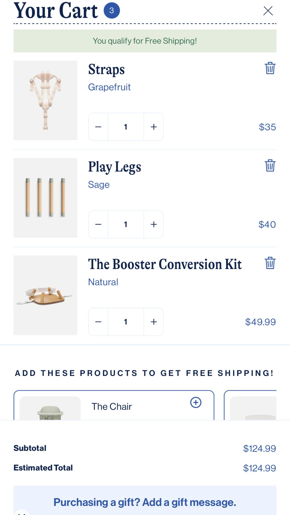Add The Chair with plus circle icon

click(196, 402)
